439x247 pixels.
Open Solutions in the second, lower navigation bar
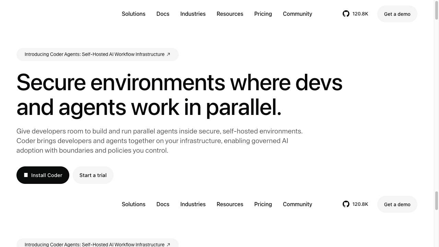(133, 204)
